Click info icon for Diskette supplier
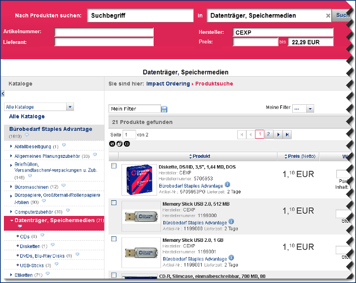Screen dimensions: 356x283 227,184
